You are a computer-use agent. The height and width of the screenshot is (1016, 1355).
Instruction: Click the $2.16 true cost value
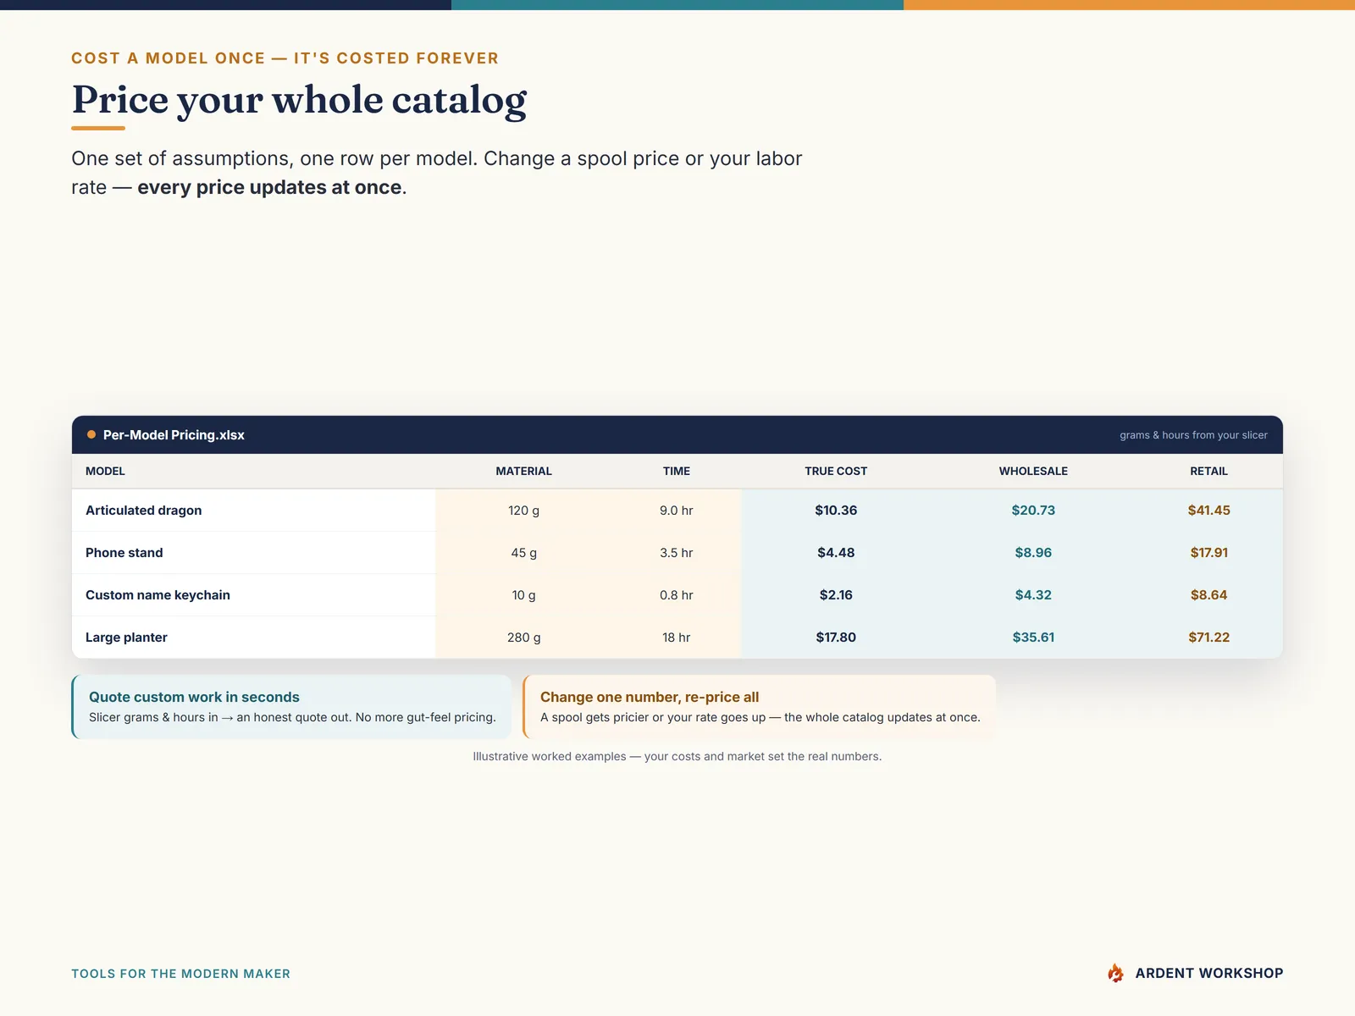coord(836,594)
